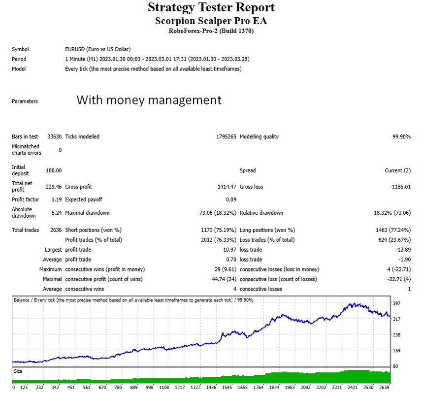423x394 pixels.
Task: Click the EURUSD (Euro vs US Dollar) symbol value
Action: [x=98, y=49]
